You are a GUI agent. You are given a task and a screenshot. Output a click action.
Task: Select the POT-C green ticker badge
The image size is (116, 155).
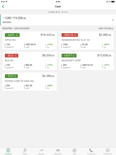[x=11, y=76]
